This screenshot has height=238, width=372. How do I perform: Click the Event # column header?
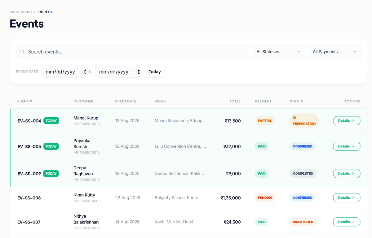pyautogui.click(x=25, y=101)
